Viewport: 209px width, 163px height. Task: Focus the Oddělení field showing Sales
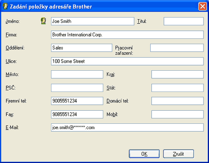tap(82, 48)
